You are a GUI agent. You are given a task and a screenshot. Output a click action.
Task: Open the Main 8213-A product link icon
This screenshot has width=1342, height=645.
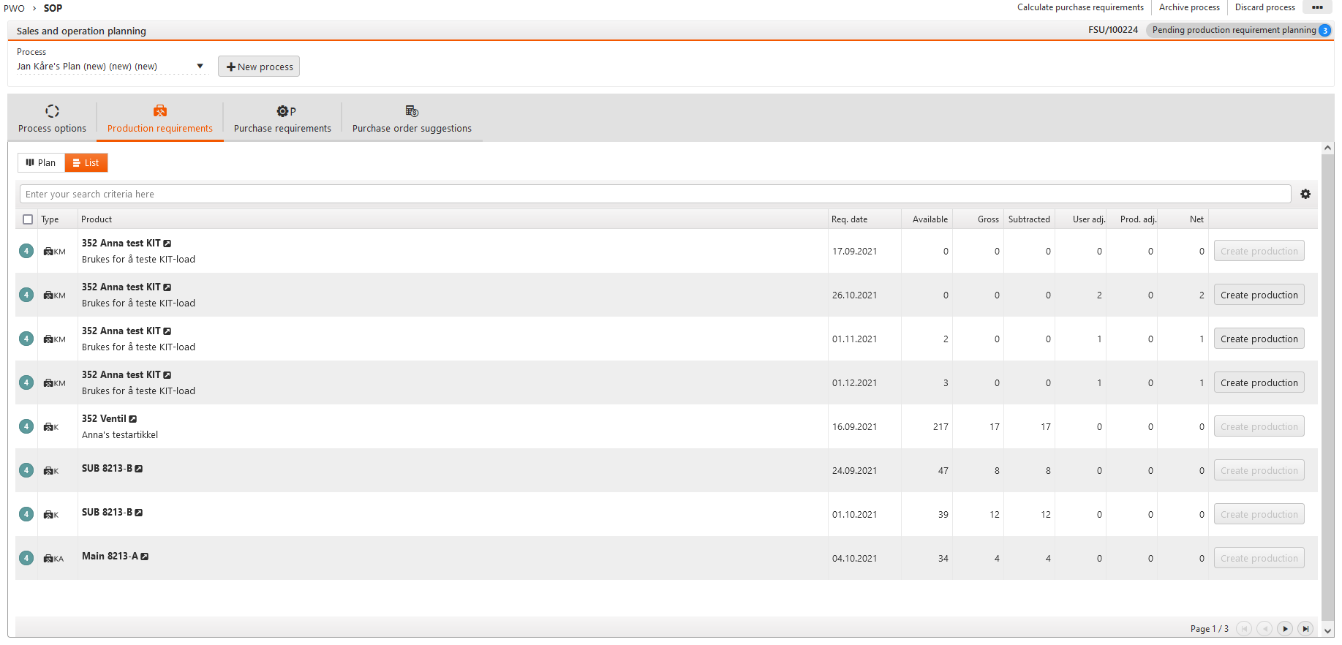click(x=145, y=557)
